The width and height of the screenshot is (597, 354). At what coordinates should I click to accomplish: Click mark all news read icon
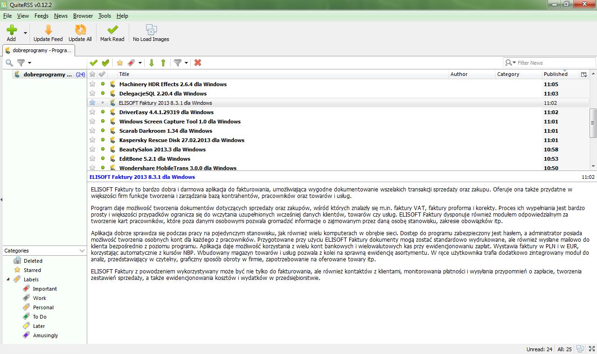pyautogui.click(x=105, y=63)
